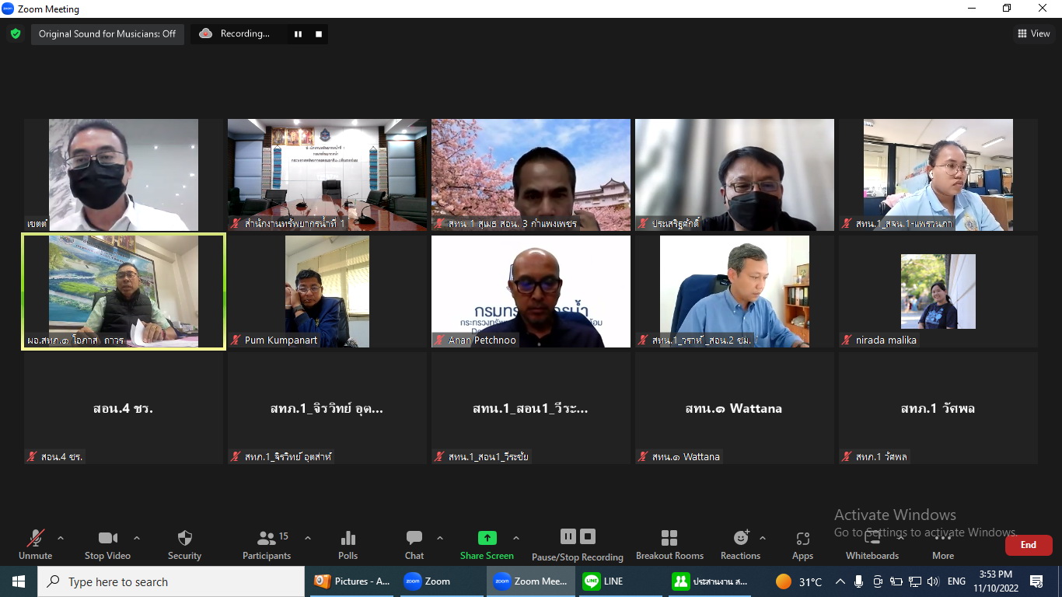Image resolution: width=1062 pixels, height=597 pixels.
Task: Click the taskbar search box
Action: (171, 581)
